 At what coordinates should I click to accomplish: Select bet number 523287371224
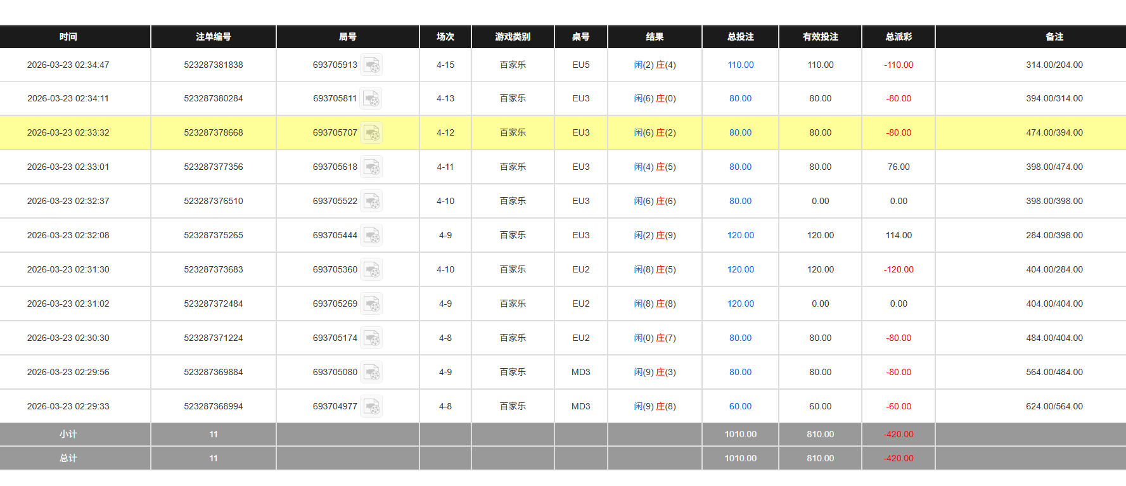pyautogui.click(x=214, y=338)
